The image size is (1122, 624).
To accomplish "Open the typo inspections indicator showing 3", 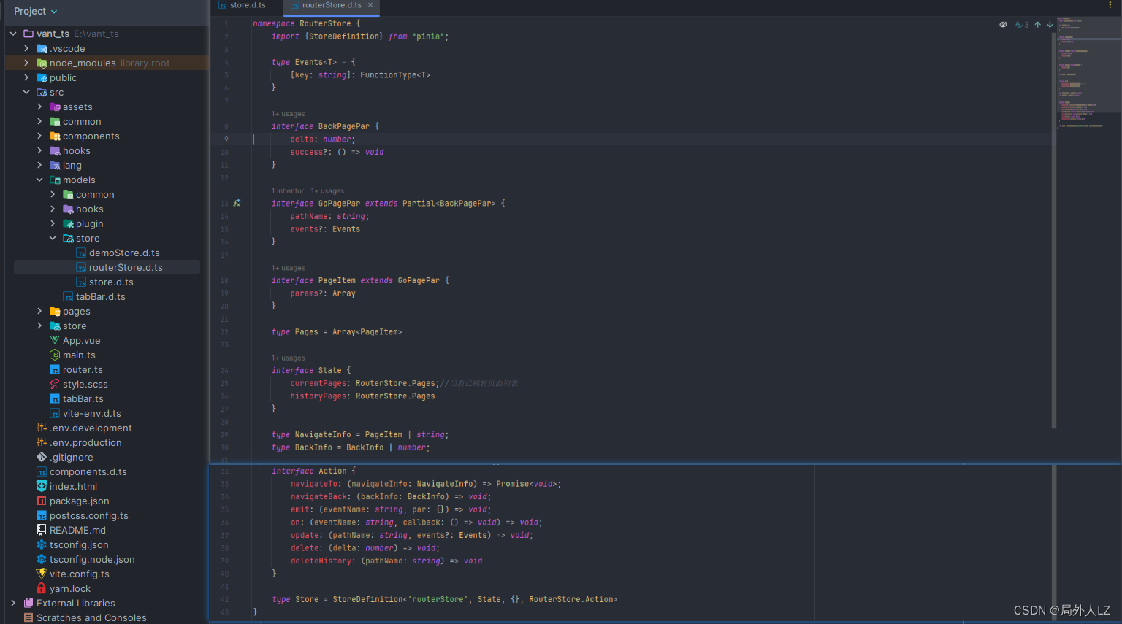I will pyautogui.click(x=1022, y=25).
